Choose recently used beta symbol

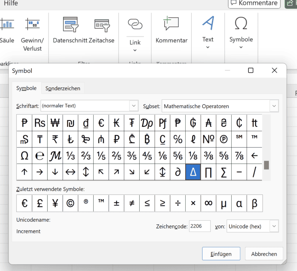(254, 203)
